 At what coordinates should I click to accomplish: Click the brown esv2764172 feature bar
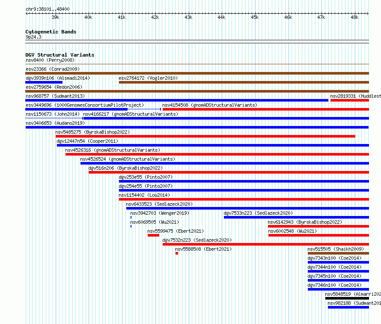click(x=244, y=82)
